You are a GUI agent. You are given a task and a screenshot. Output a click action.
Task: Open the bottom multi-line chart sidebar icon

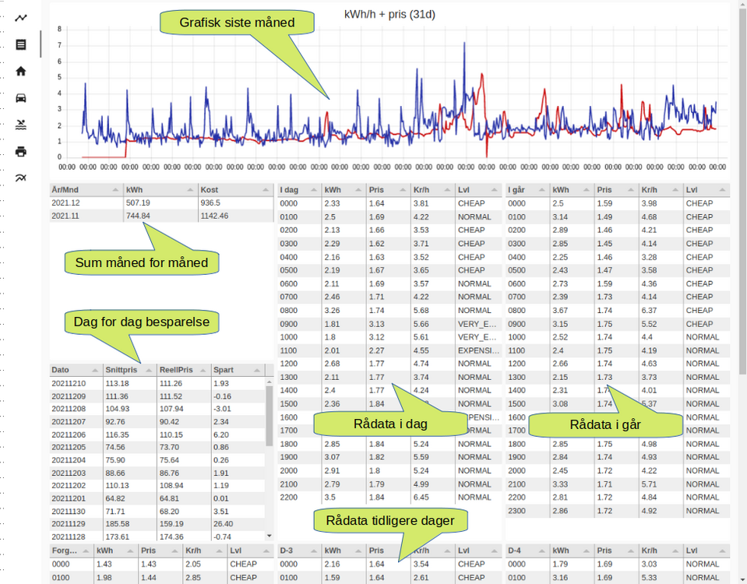pyautogui.click(x=21, y=178)
